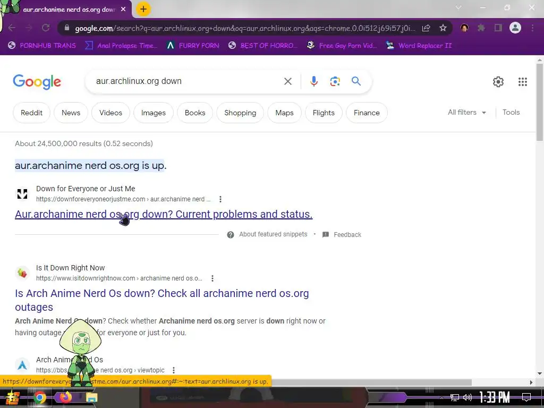The image size is (544, 408).
Task: Clear the search box with the X
Action: (288, 81)
